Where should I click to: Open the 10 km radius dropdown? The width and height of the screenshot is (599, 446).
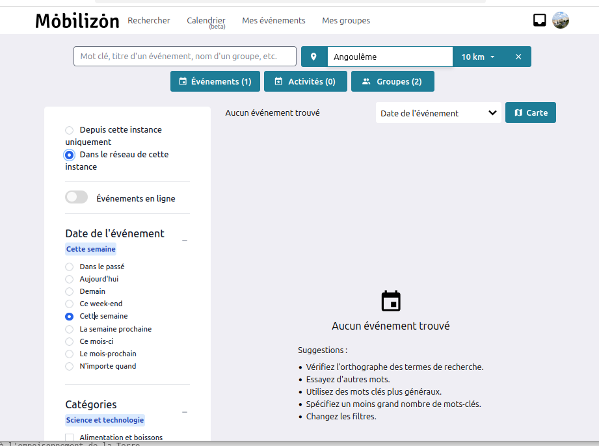pyautogui.click(x=478, y=57)
